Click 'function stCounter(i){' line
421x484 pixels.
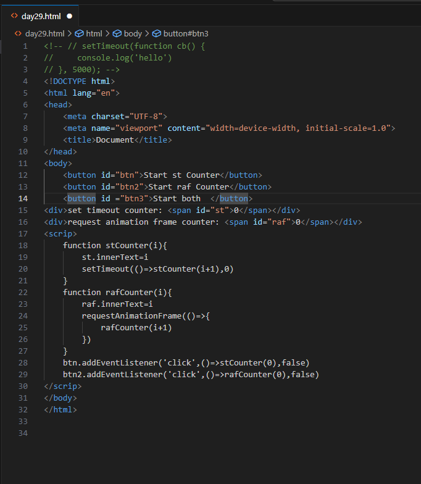click(x=115, y=246)
